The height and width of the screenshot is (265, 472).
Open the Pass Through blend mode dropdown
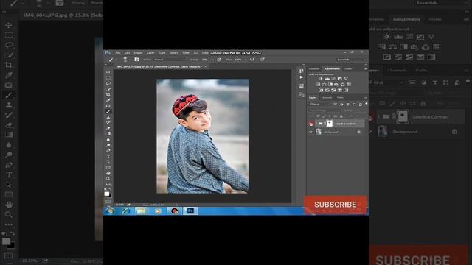pyautogui.click(x=324, y=110)
